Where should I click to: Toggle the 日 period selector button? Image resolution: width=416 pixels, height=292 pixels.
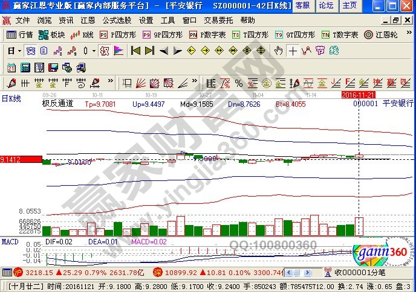point(11,51)
